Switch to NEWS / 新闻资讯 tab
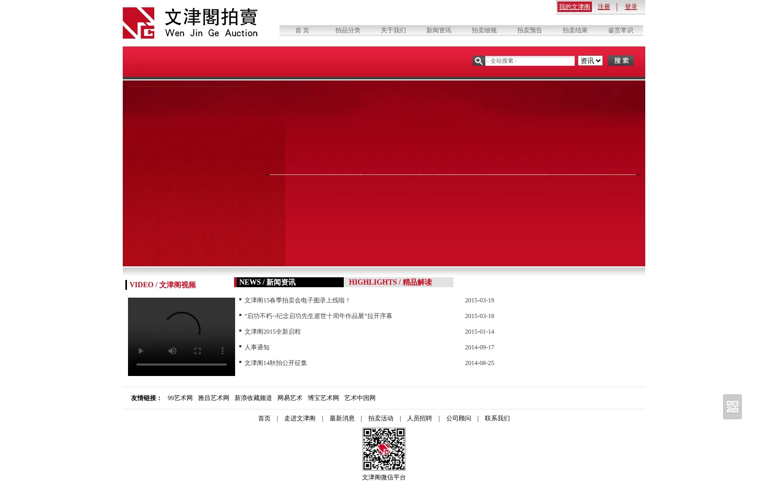This screenshot has height=482, width=768. pyautogui.click(x=289, y=283)
